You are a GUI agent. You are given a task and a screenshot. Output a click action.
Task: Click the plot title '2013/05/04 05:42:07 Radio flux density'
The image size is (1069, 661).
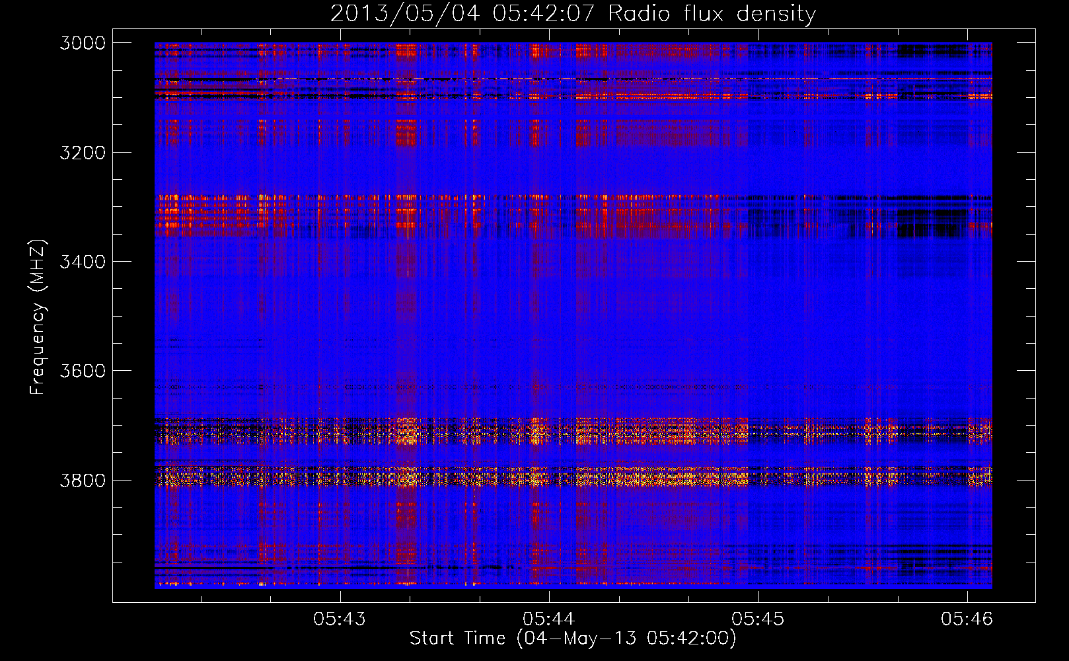click(x=573, y=14)
